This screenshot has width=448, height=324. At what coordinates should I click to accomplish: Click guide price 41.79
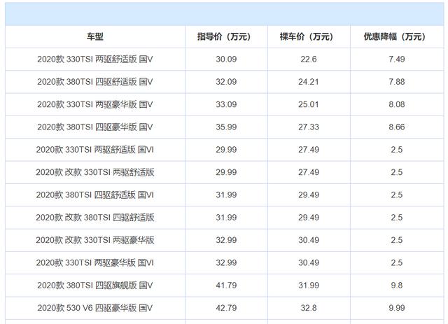point(226,285)
